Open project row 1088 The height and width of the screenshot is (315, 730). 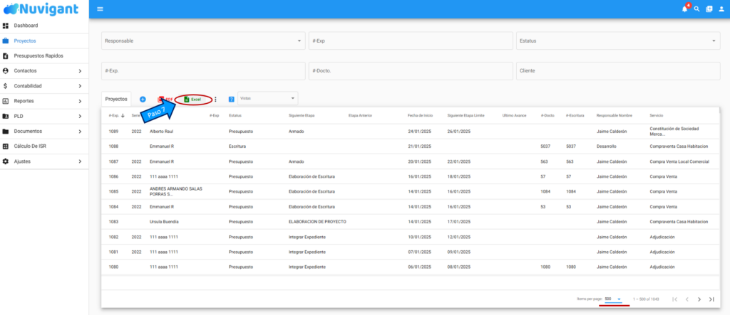(411, 146)
